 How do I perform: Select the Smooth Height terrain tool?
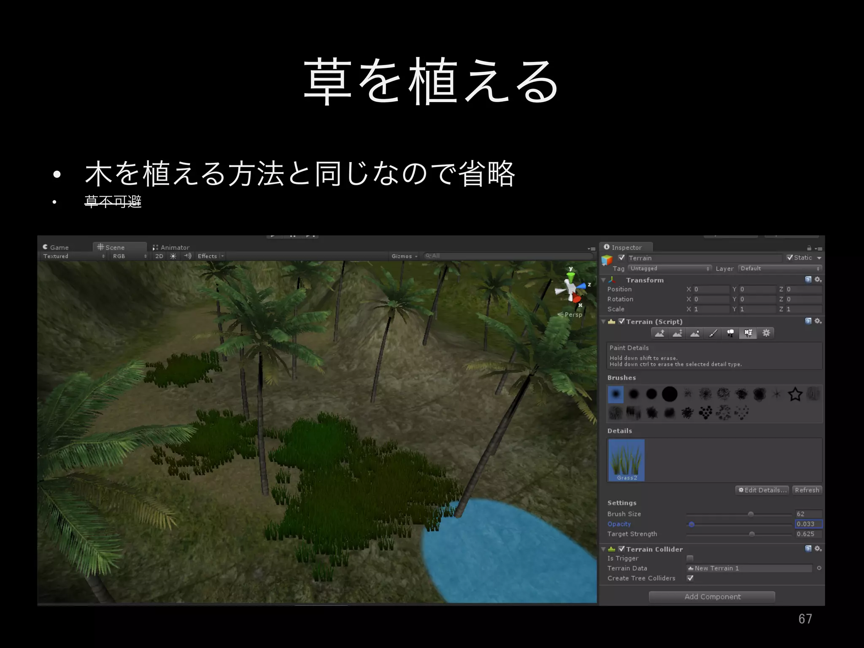click(x=695, y=333)
